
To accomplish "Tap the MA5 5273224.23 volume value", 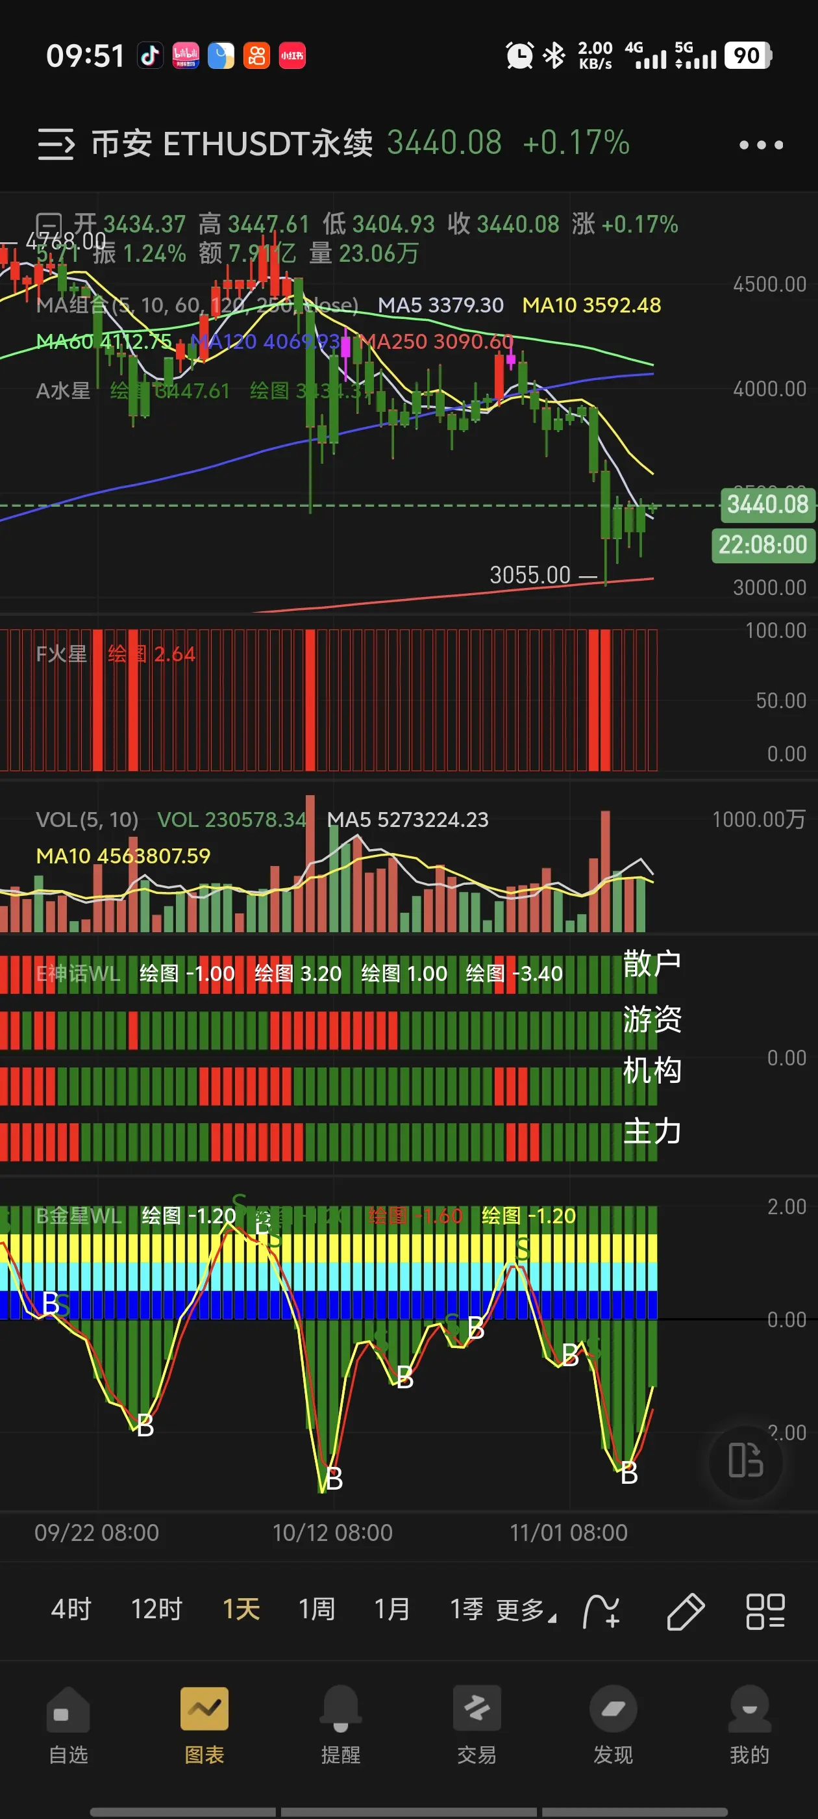I will pyautogui.click(x=408, y=819).
